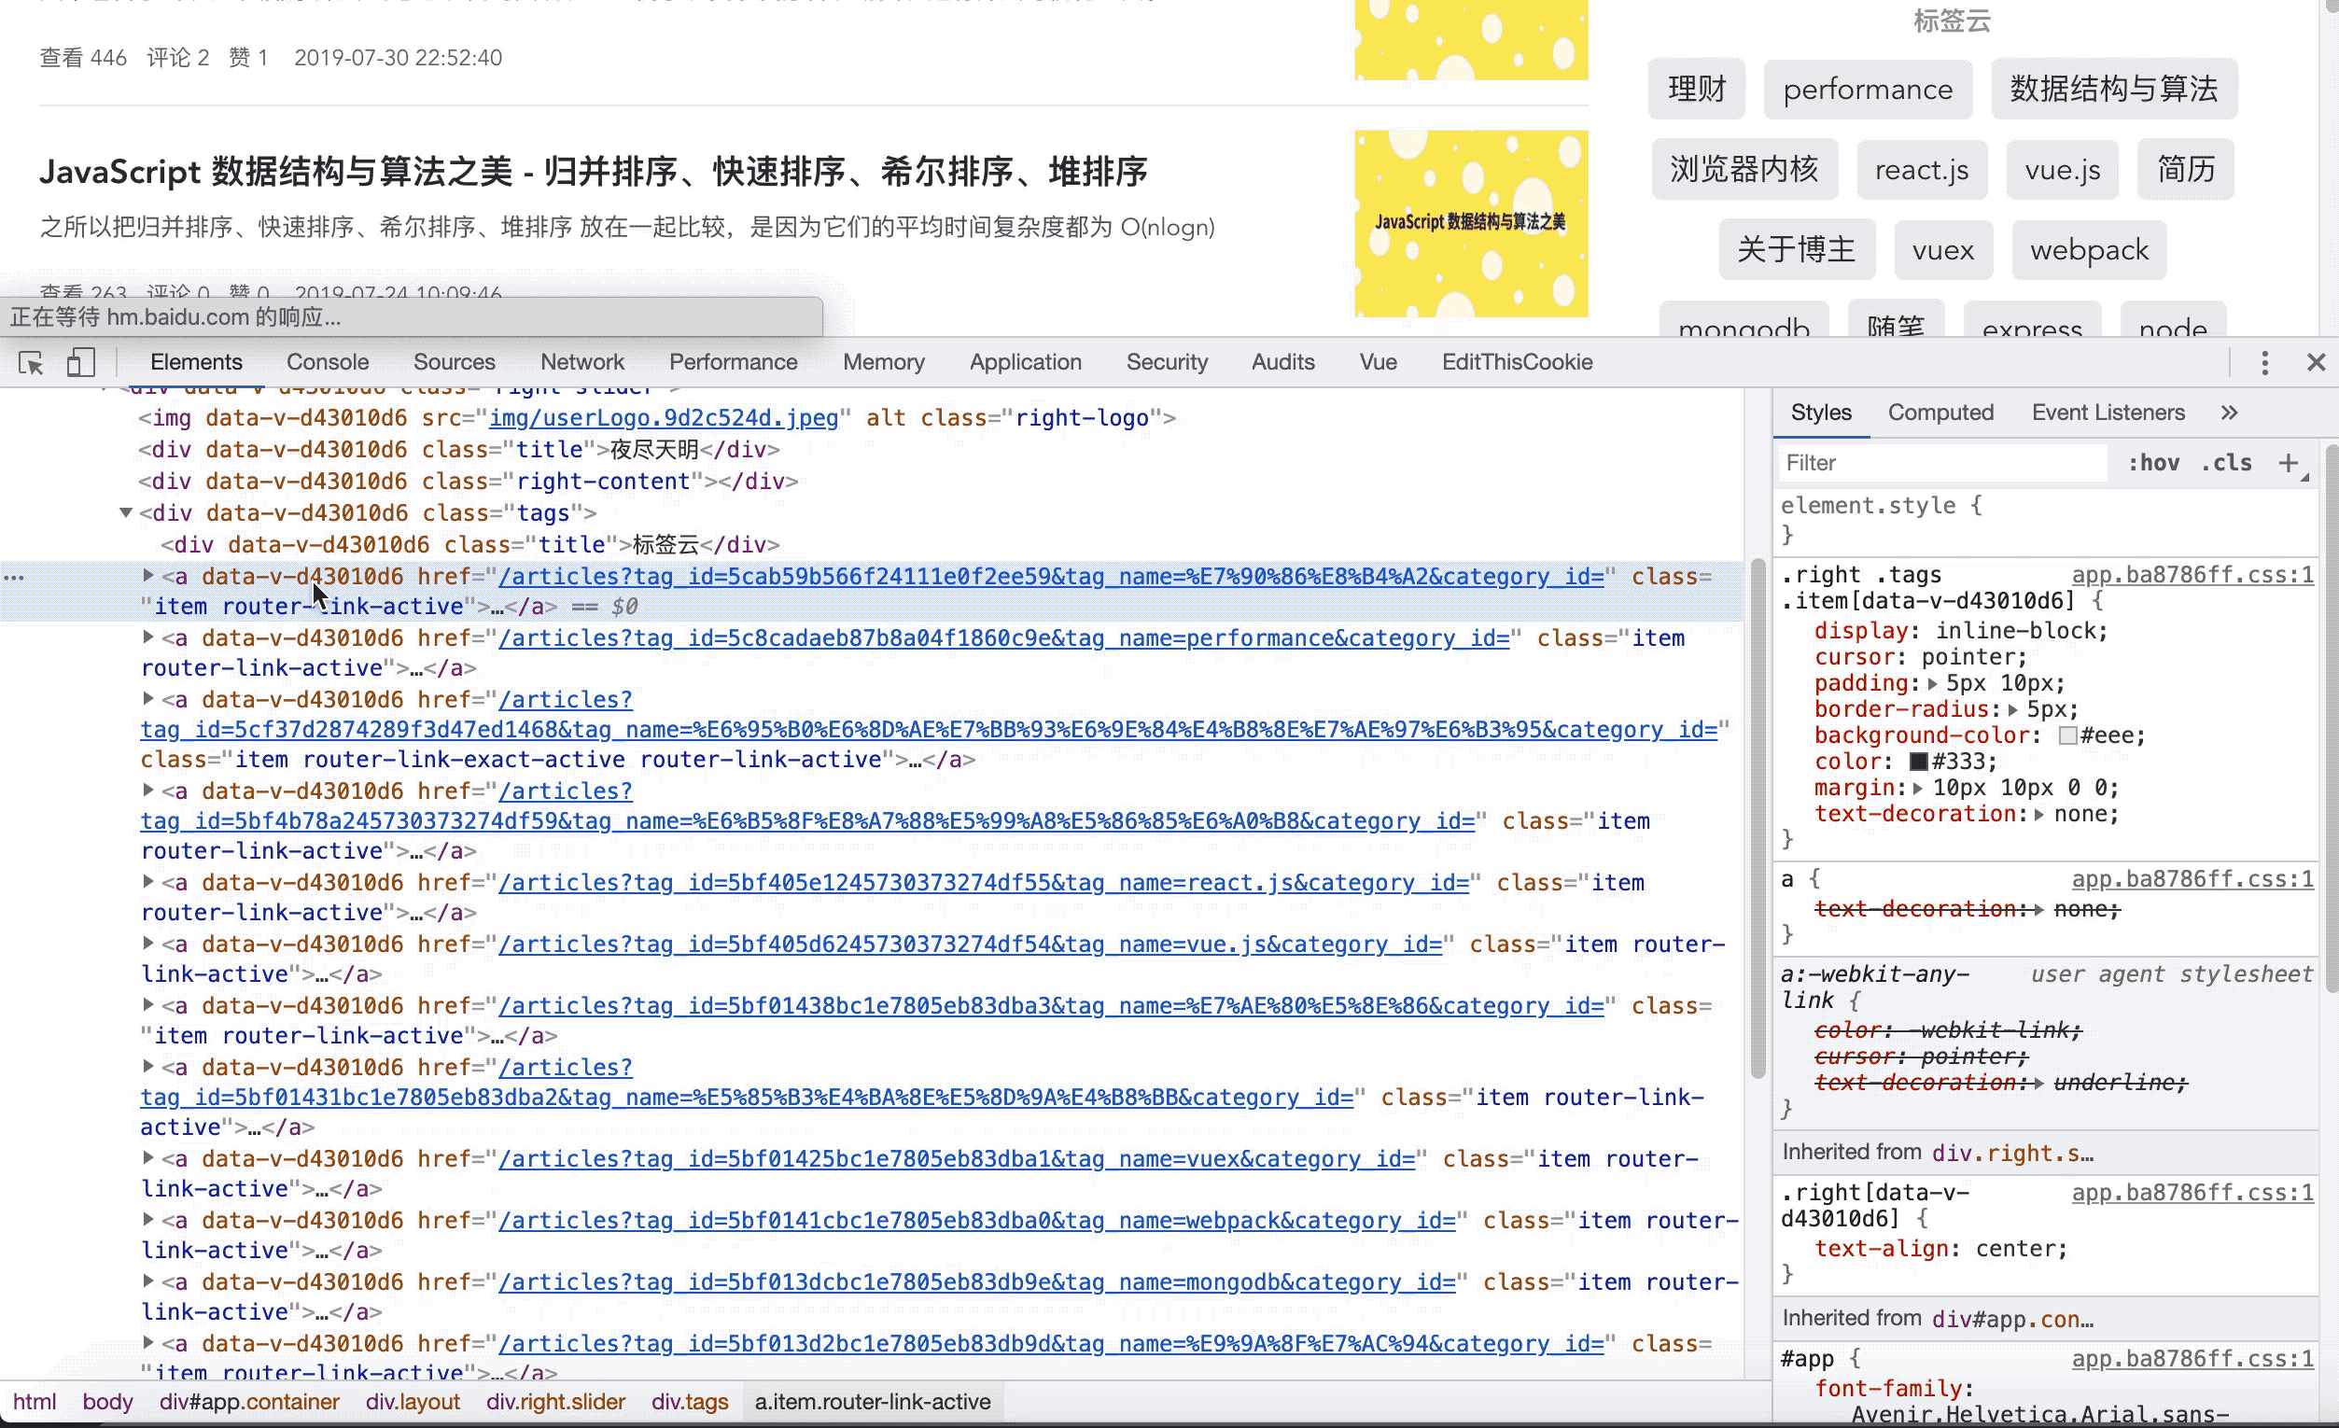This screenshot has height=1428, width=2339.
Task: Open the :hov pseudo-class state panel
Action: pyautogui.click(x=2155, y=462)
